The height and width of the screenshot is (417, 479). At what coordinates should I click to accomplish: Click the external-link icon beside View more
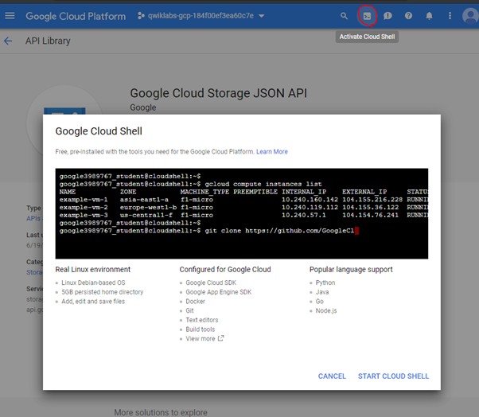point(221,338)
